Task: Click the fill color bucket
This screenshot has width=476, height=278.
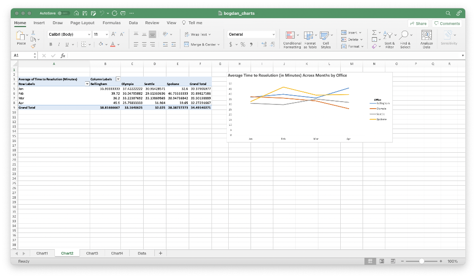Action: [101, 44]
